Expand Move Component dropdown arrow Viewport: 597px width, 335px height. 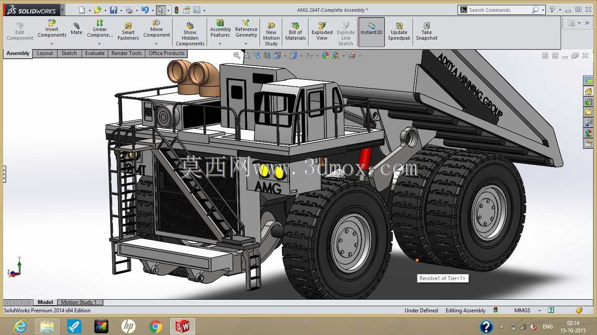click(x=156, y=44)
